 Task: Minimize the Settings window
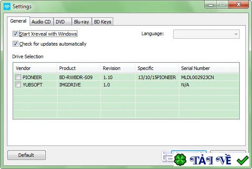pyautogui.click(x=211, y=5)
